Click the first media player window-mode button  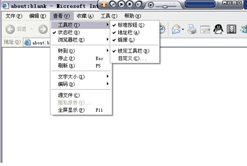225,3
